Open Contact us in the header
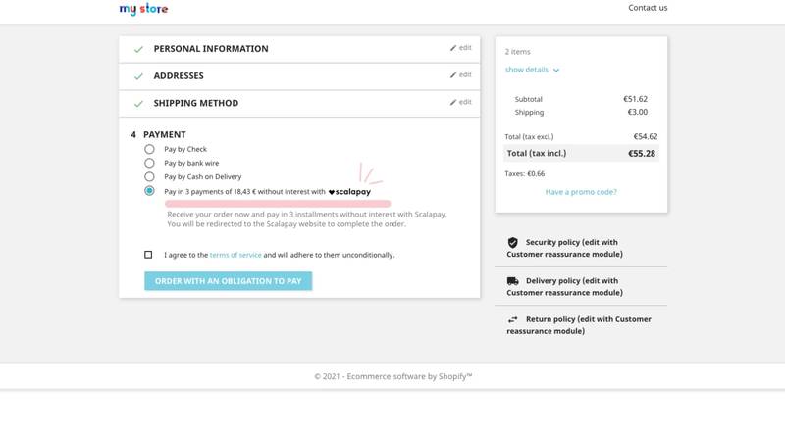This screenshot has height=434, width=785. point(648,8)
